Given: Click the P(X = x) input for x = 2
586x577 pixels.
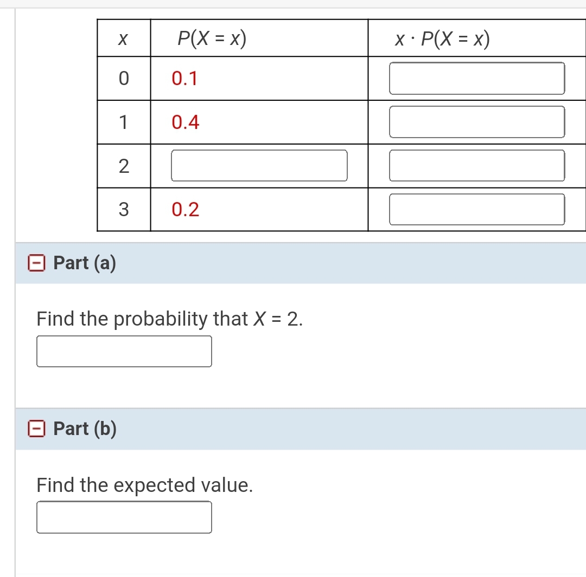Looking at the screenshot, I should click(259, 166).
